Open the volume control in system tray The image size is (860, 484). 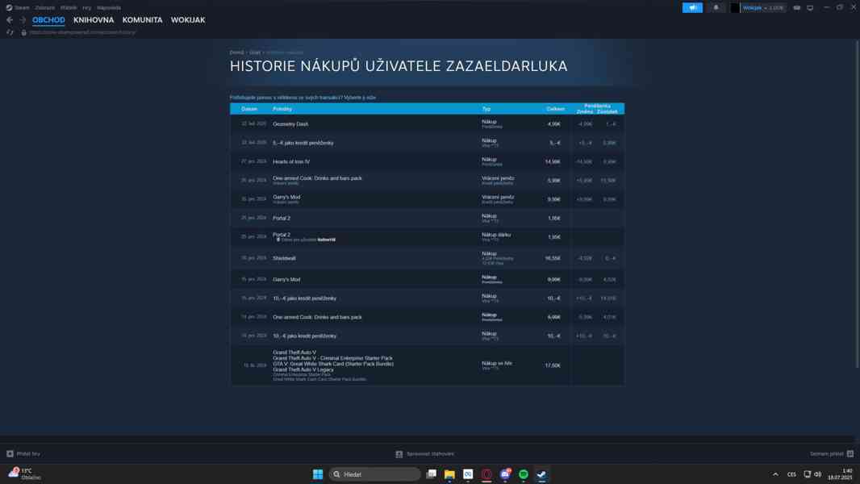click(x=818, y=474)
